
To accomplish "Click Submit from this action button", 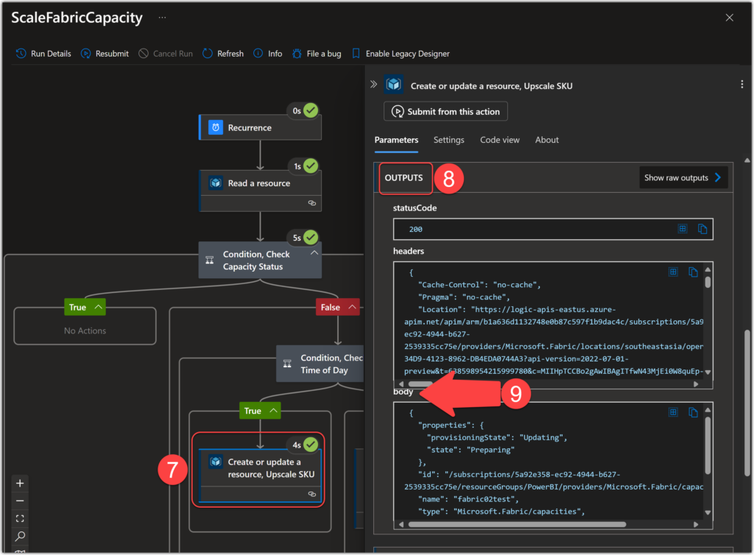I will pos(445,111).
